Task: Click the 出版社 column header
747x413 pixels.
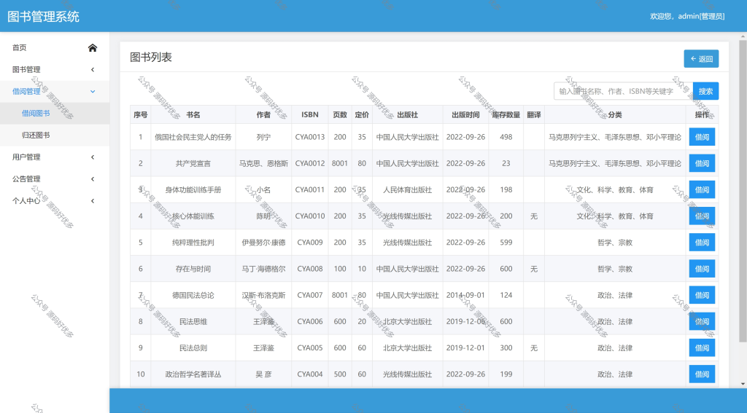Action: [x=407, y=114]
